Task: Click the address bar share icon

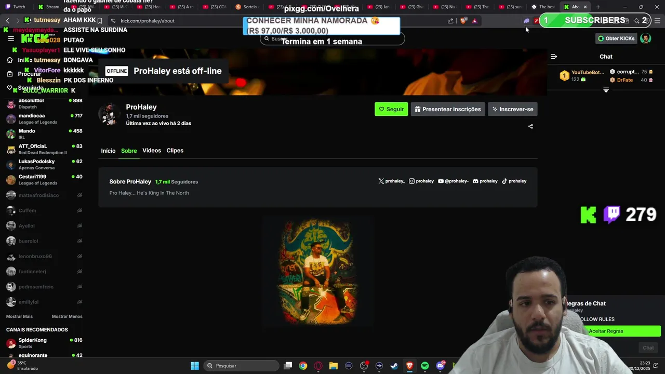Action: coord(450,21)
